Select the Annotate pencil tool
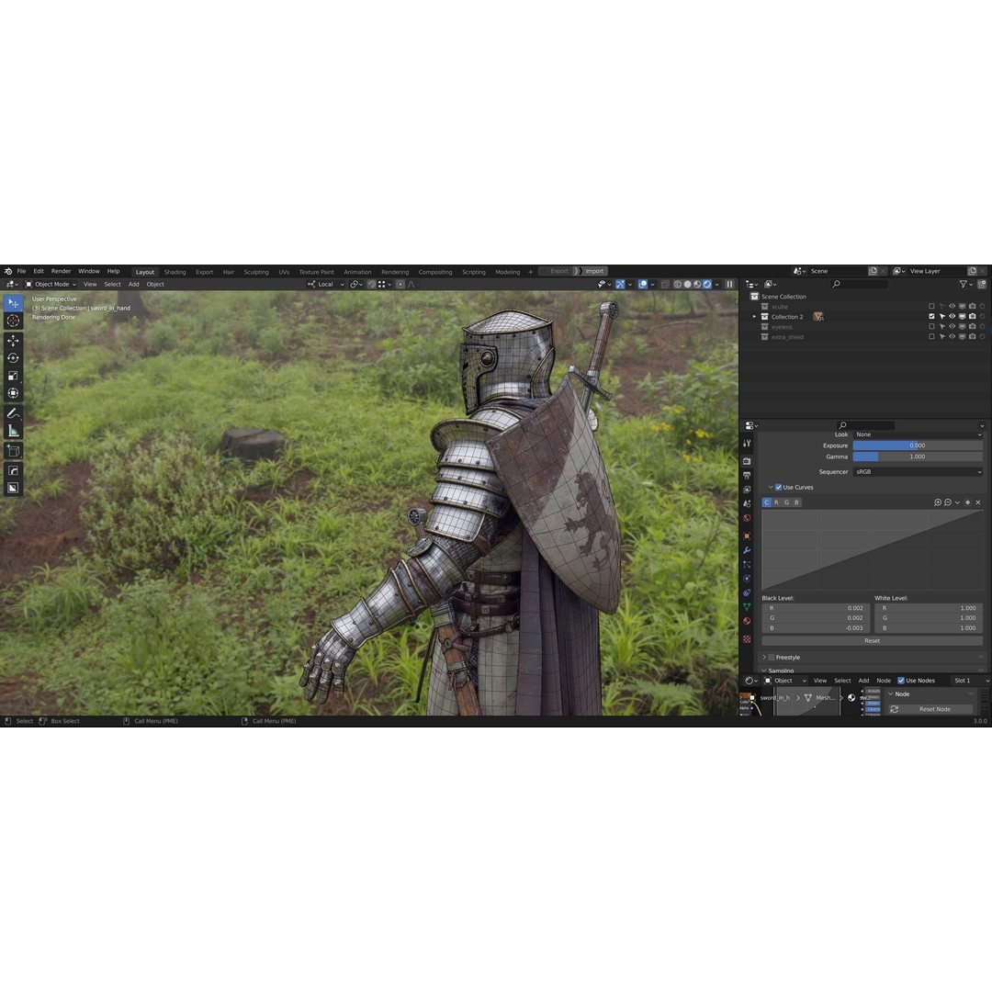 tap(13, 413)
